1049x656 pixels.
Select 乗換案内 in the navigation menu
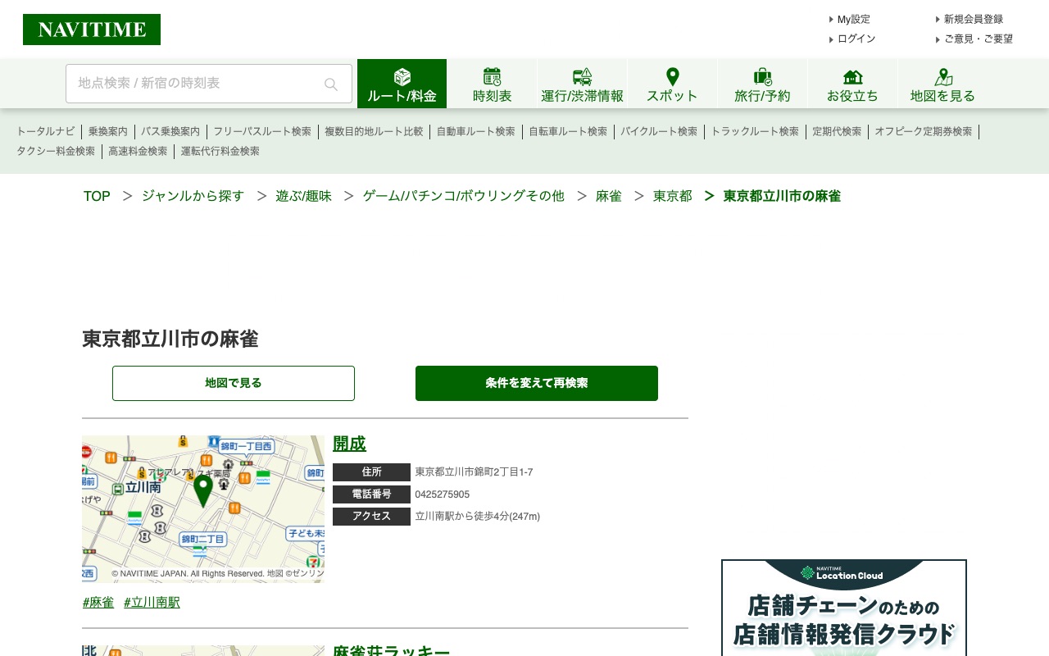point(108,131)
